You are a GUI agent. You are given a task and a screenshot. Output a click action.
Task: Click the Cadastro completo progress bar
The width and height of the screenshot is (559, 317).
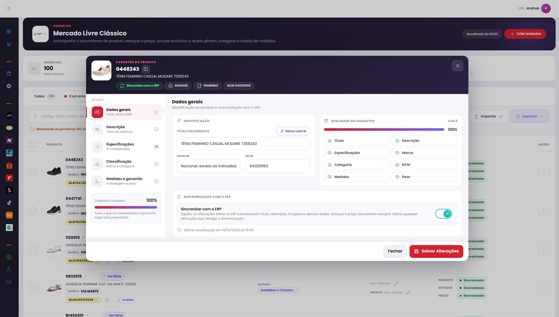126,207
